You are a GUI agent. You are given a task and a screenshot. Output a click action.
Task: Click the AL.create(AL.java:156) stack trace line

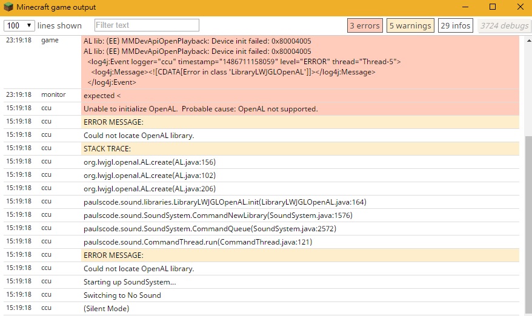[x=150, y=162]
